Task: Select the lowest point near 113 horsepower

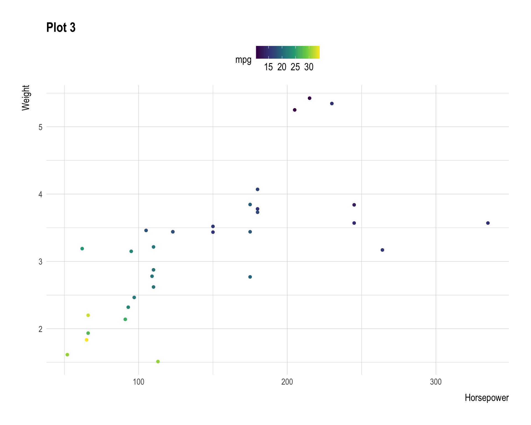Action: coord(158,362)
